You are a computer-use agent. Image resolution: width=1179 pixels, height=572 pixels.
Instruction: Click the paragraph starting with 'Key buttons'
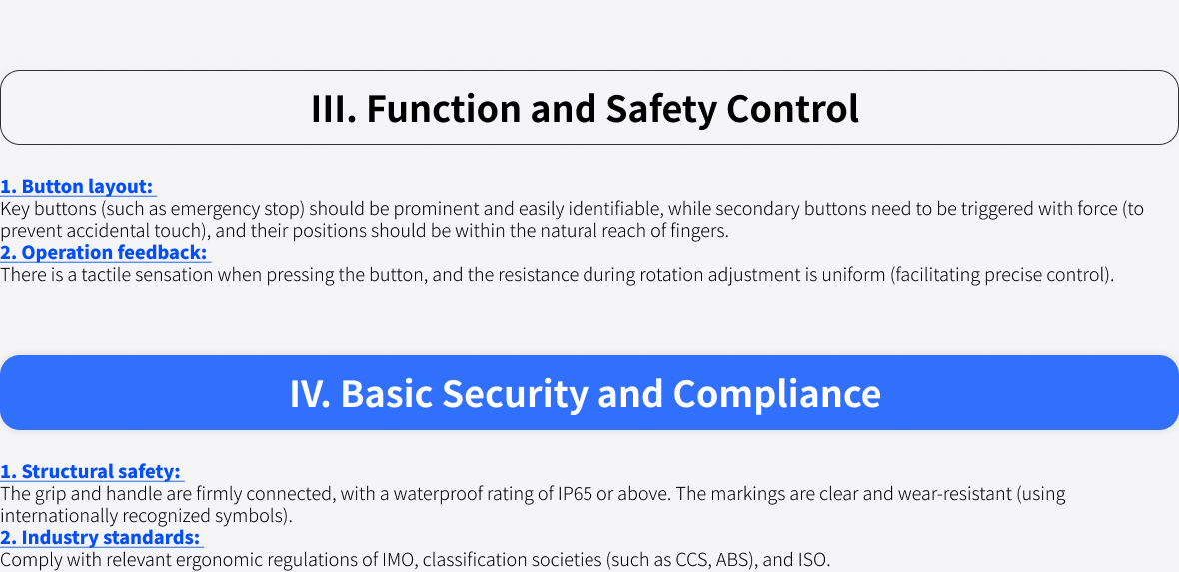pos(572,220)
